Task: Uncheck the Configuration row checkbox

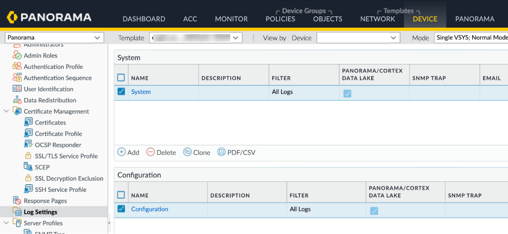Action: pos(121,209)
